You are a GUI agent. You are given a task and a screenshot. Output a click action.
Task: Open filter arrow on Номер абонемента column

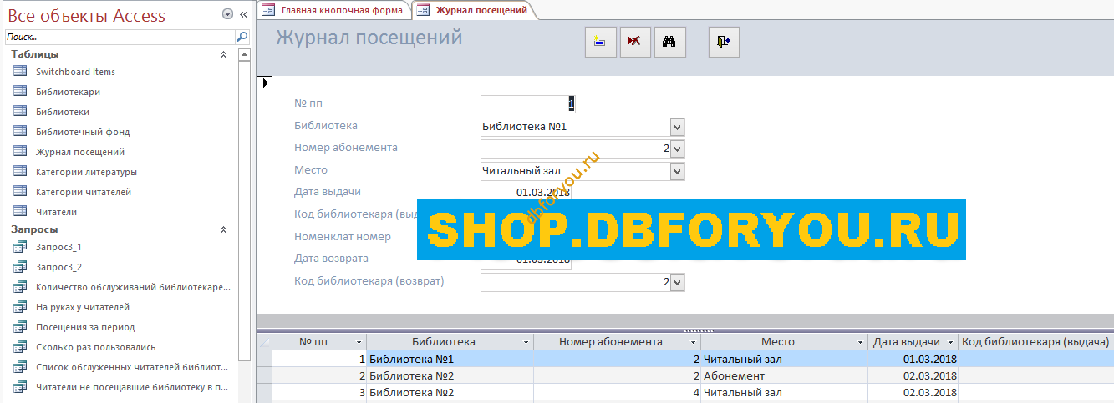694,342
